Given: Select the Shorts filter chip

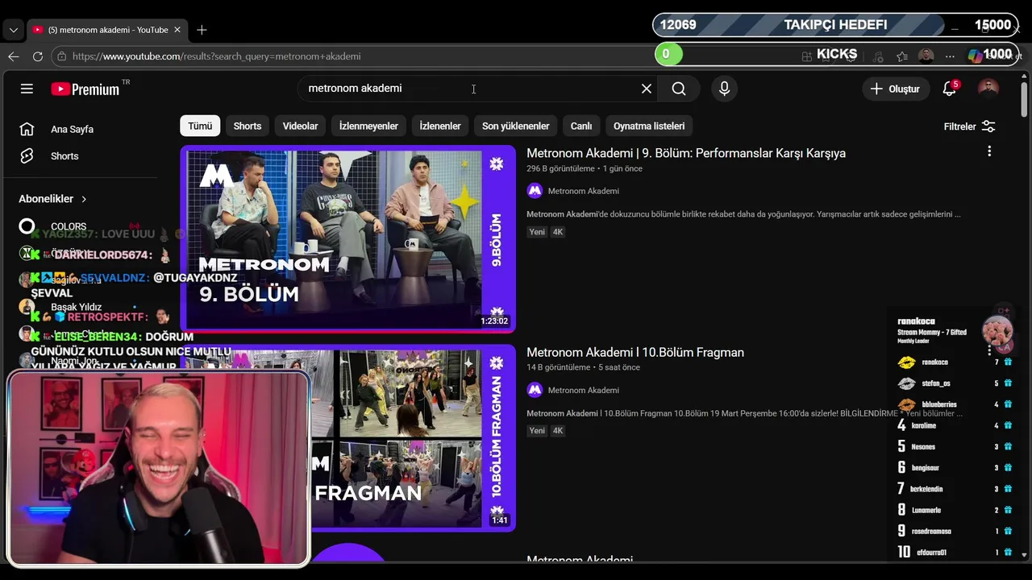Looking at the screenshot, I should (248, 126).
